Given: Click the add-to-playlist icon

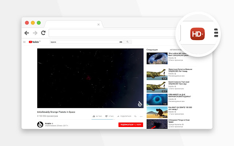Looking at the screenshot, I should click(135, 116).
